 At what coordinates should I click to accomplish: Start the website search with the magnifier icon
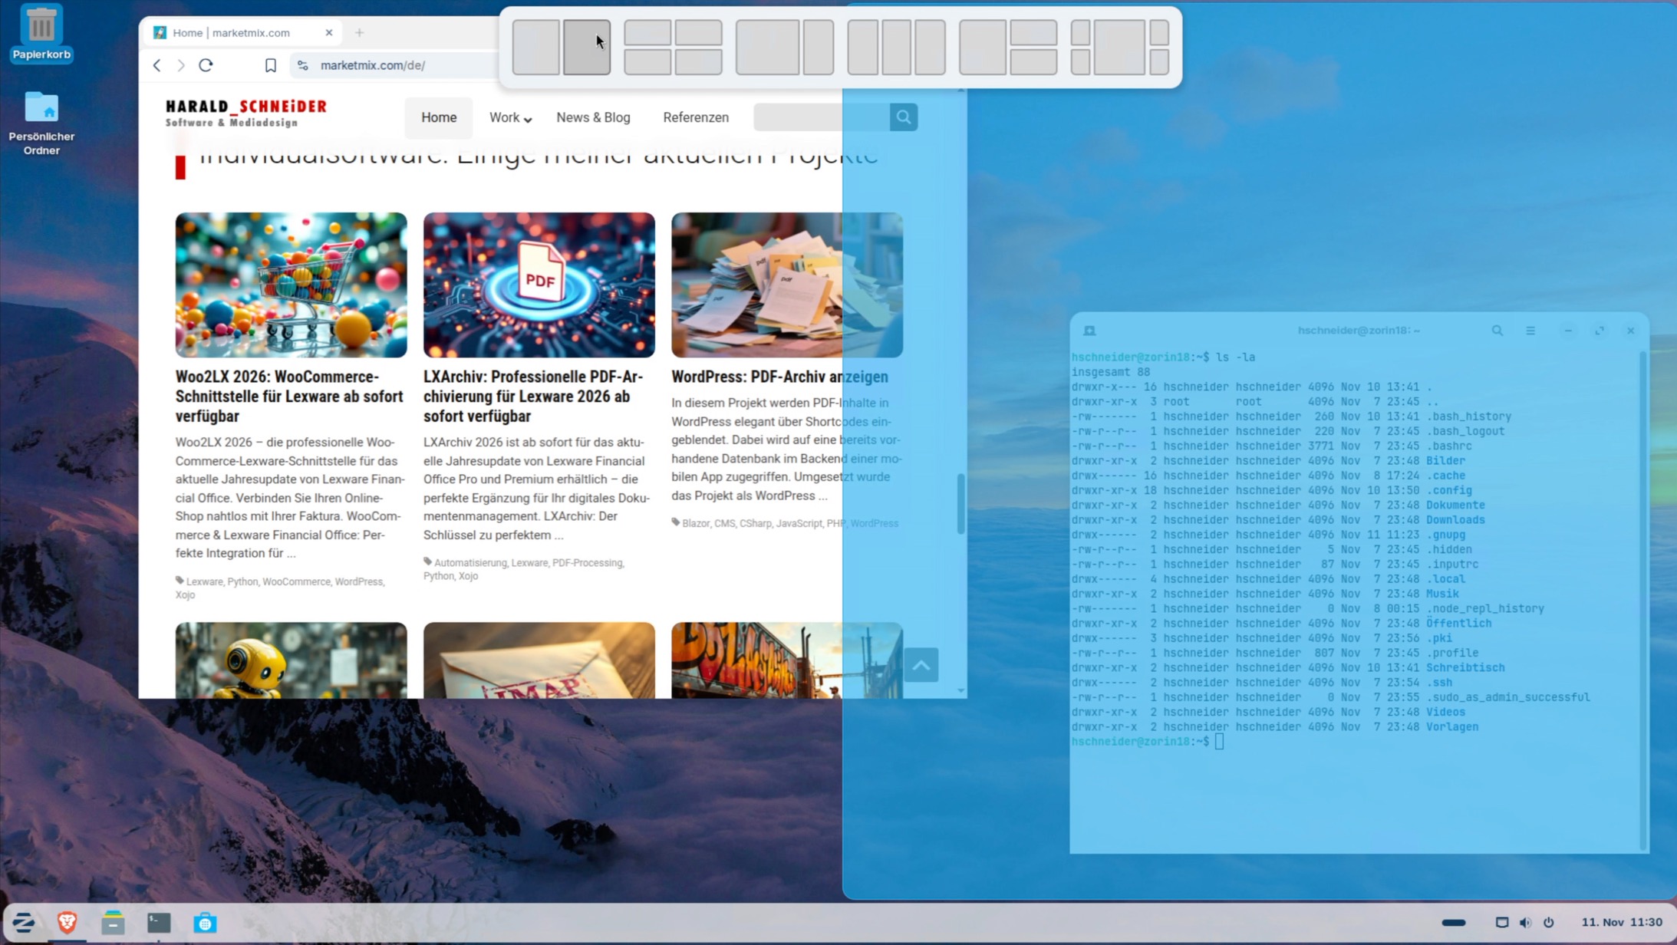[x=903, y=117]
